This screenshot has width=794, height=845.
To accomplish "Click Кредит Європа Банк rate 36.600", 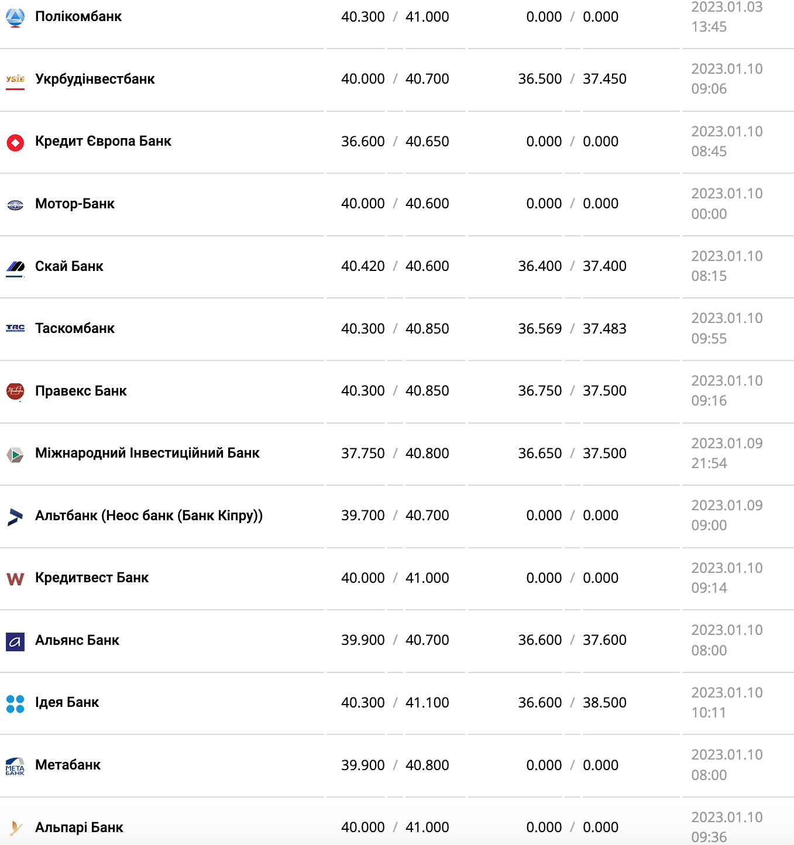I will point(363,142).
